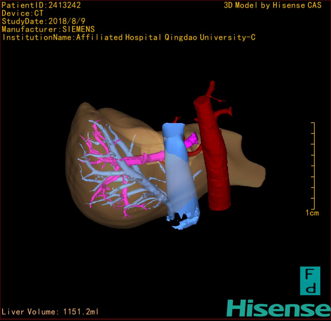Click the StudyDate:2018/8/9 text
331x321 pixels.
point(43,21)
